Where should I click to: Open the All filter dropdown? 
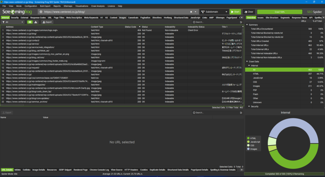tap(13, 22)
